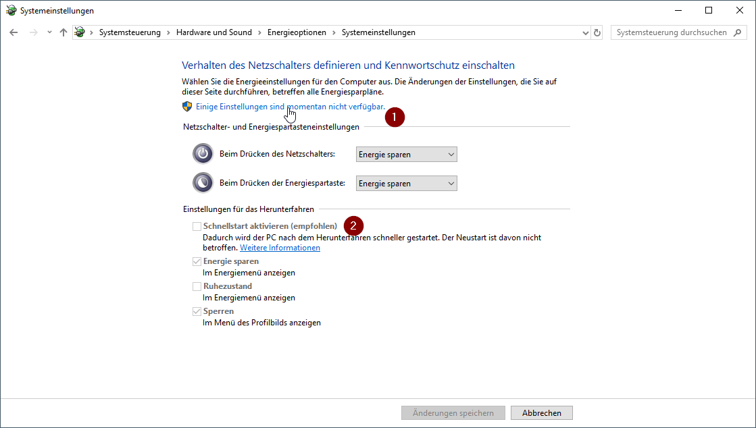Click the Änderungen speichern button
Screen dimensions: 756x428
coord(453,412)
